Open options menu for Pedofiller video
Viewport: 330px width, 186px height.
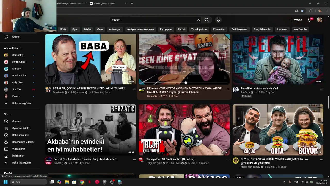(x=321, y=89)
